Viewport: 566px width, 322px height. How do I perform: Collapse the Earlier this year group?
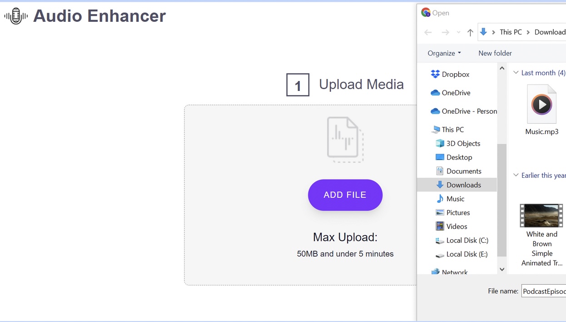[x=516, y=175]
